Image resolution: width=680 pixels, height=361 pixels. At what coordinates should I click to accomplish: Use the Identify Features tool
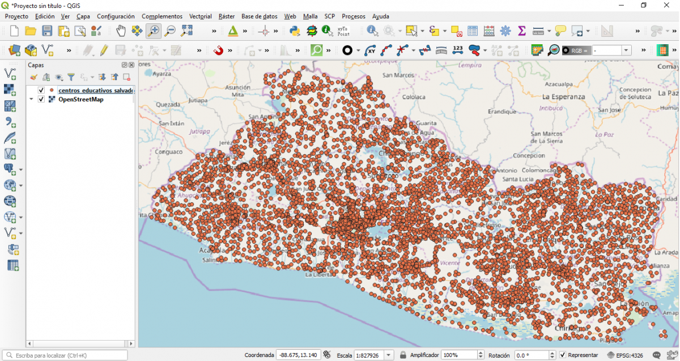[x=372, y=31]
